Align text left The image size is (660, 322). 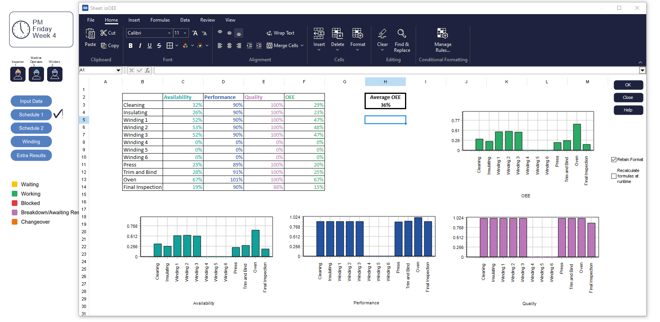pyautogui.click(x=220, y=46)
